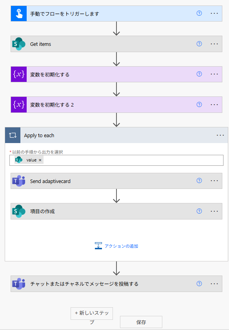The image size is (229, 330).
Task: Click the 保存 button
Action: (x=141, y=322)
